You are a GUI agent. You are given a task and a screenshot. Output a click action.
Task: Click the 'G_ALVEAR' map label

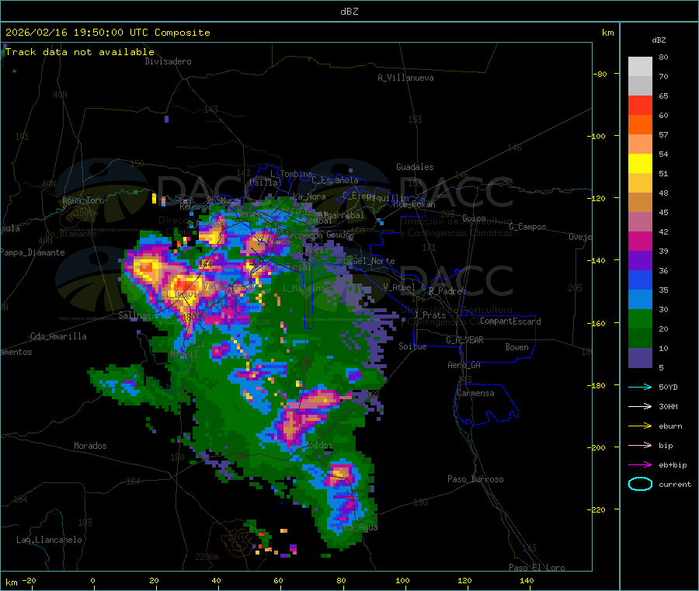(464, 340)
